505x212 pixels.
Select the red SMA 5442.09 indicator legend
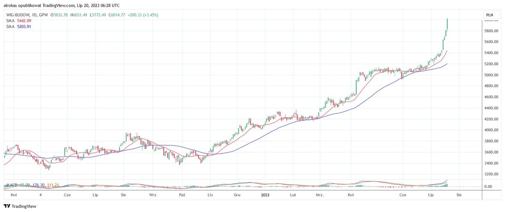tap(19, 21)
